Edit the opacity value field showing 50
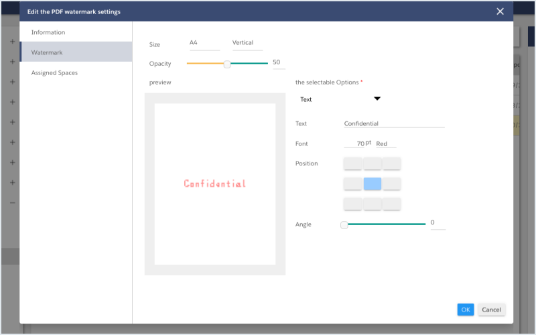This screenshot has width=536, height=335. click(279, 62)
